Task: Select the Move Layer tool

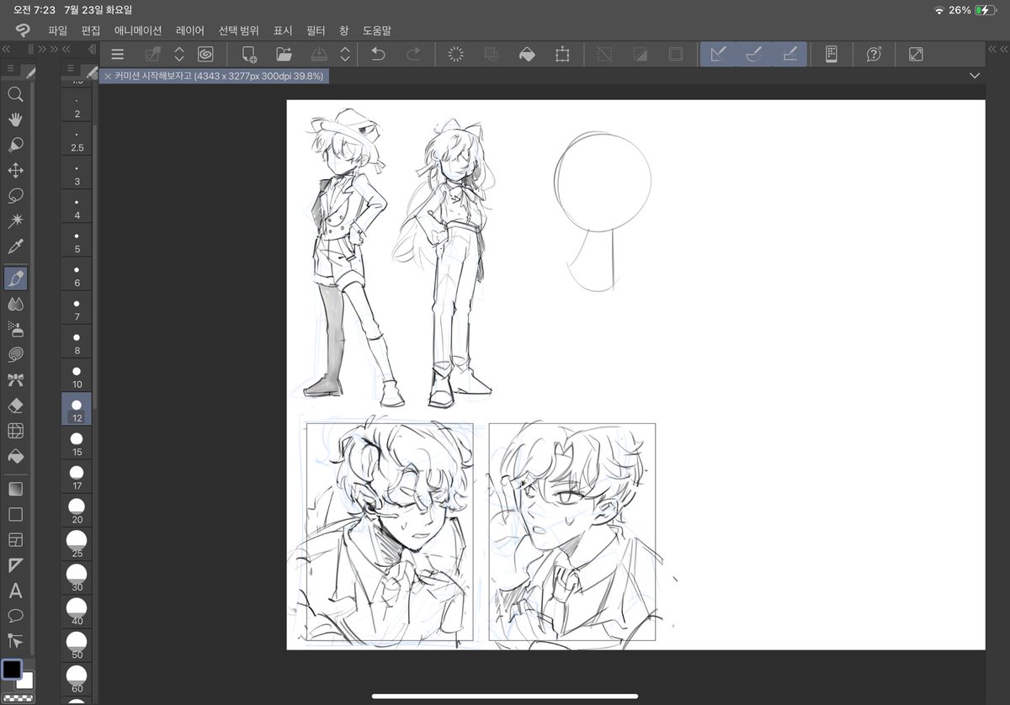Action: coord(15,170)
